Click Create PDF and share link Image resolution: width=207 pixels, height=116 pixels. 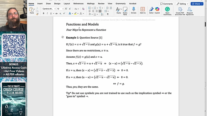pos(180,11)
